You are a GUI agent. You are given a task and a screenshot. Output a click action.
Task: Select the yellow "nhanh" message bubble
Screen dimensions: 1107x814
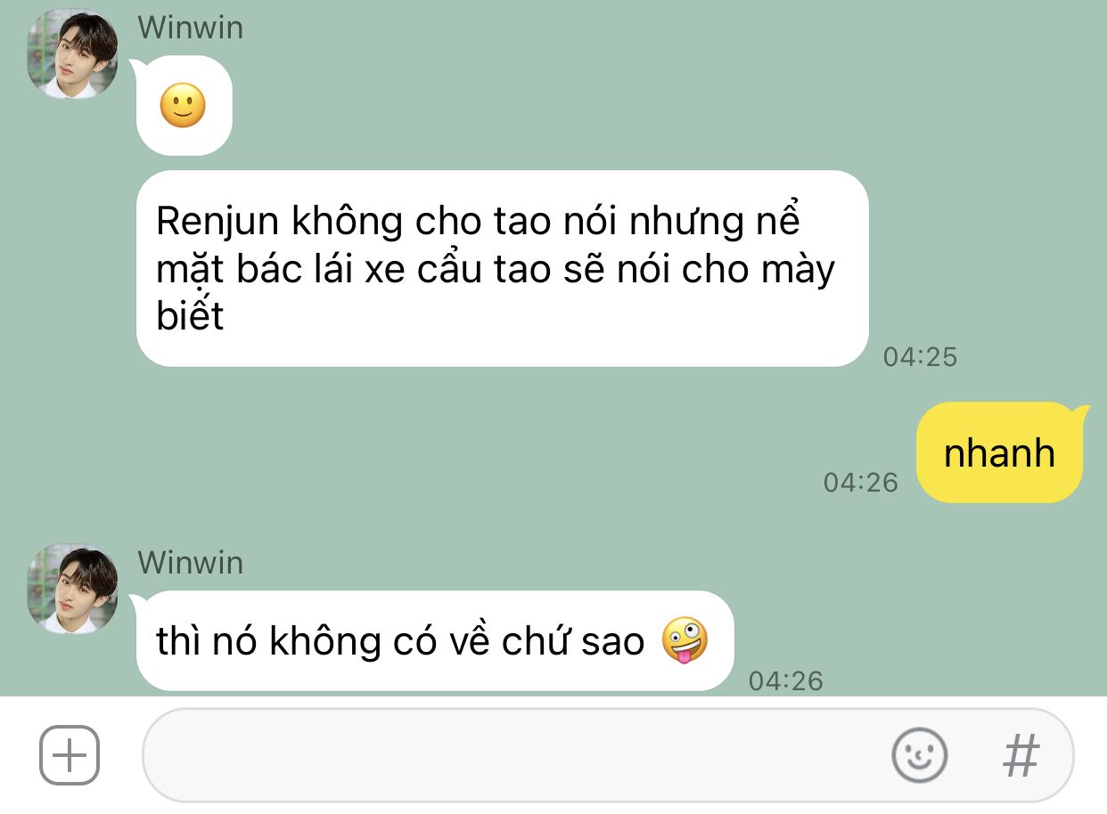(x=999, y=452)
